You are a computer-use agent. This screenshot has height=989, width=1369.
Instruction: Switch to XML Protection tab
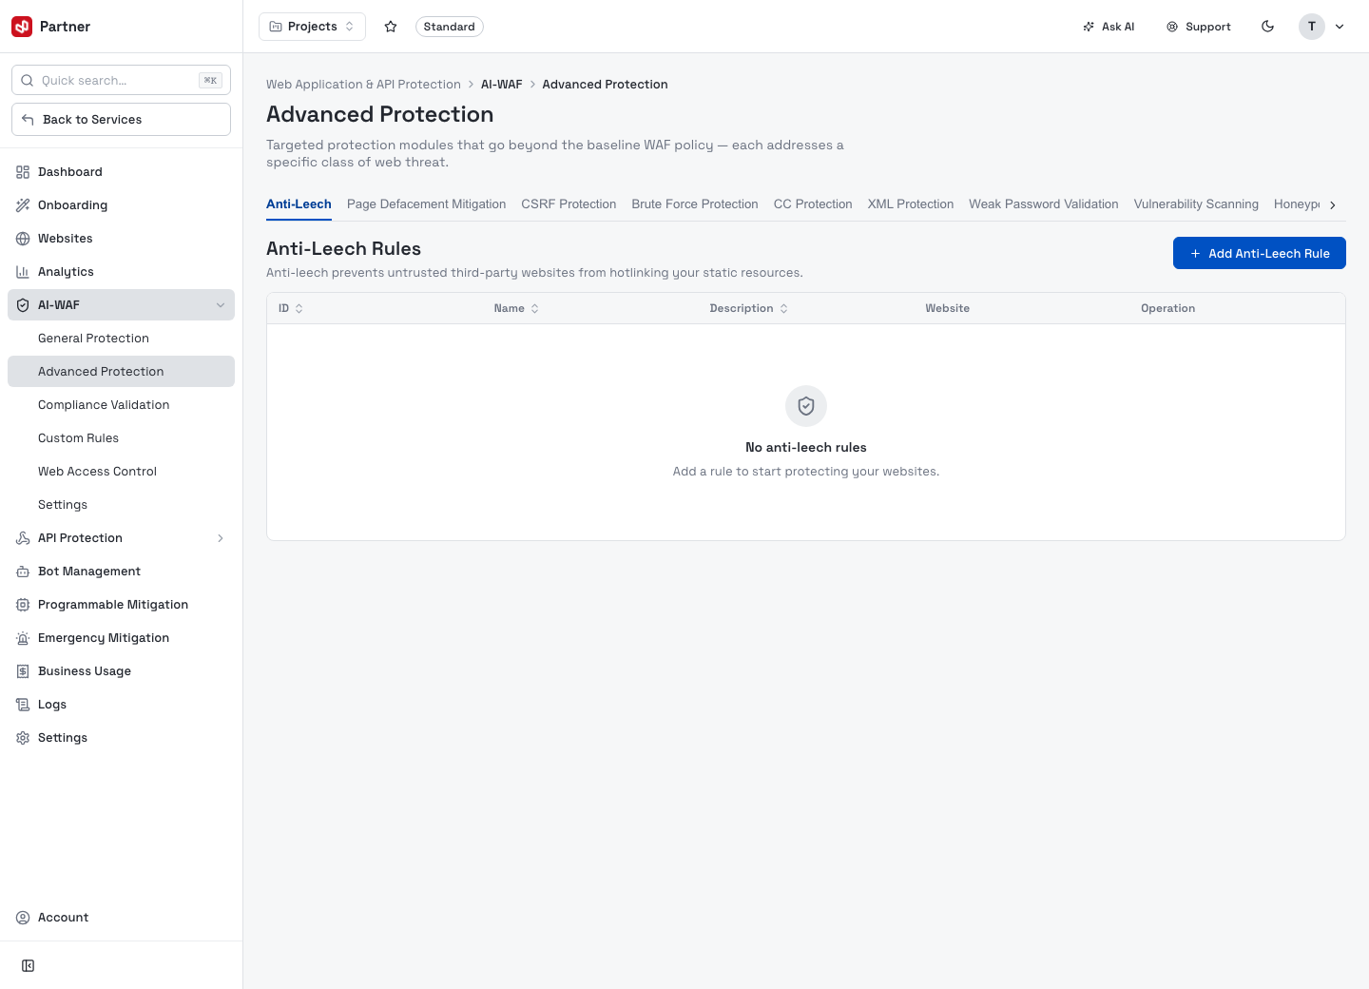pos(911,204)
